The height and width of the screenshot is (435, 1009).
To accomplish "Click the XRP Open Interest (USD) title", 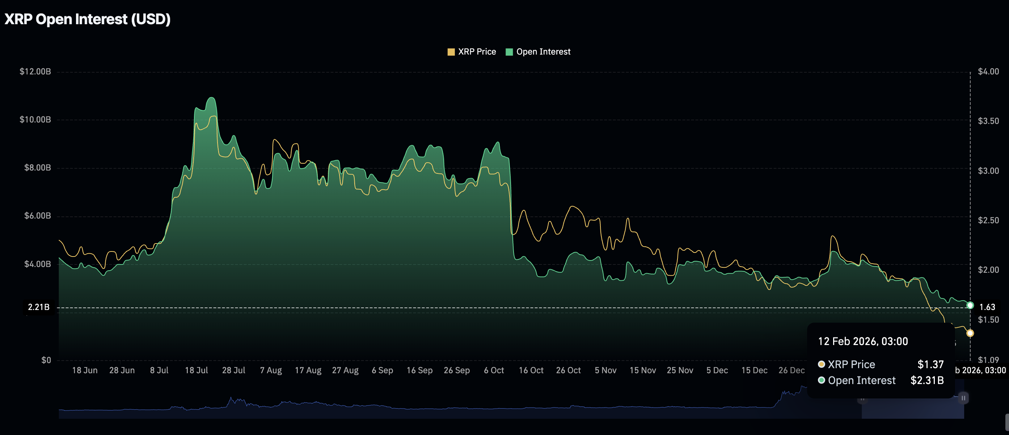I will [x=87, y=19].
